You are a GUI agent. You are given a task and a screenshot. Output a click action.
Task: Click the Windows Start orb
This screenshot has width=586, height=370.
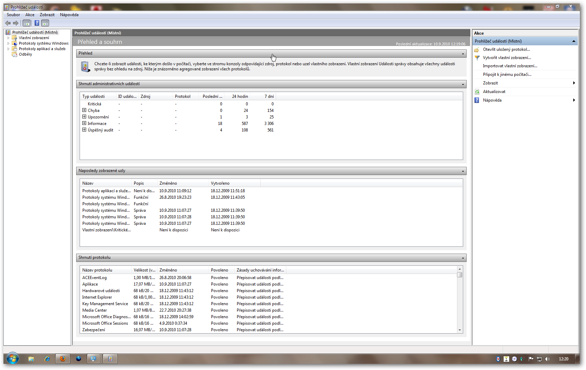[x=13, y=359]
